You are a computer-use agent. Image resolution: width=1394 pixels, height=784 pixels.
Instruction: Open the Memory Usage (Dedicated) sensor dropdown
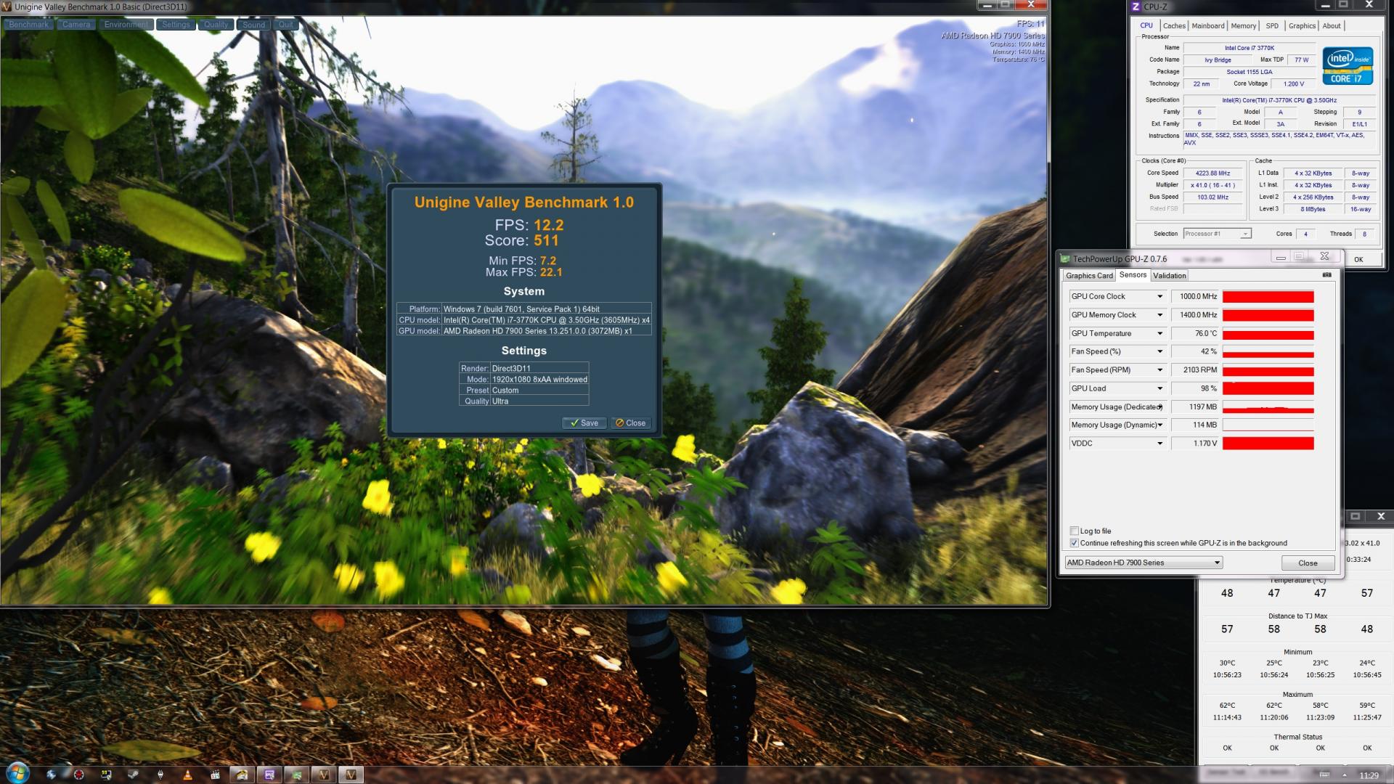(x=1159, y=407)
